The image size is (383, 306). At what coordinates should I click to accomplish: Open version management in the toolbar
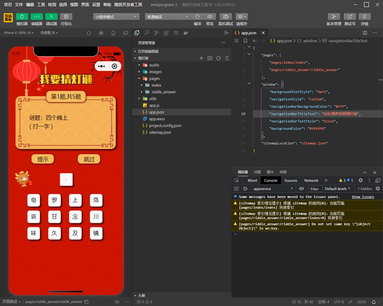pyautogui.click(x=334, y=17)
